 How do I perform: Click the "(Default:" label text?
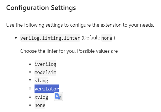click(x=91, y=38)
